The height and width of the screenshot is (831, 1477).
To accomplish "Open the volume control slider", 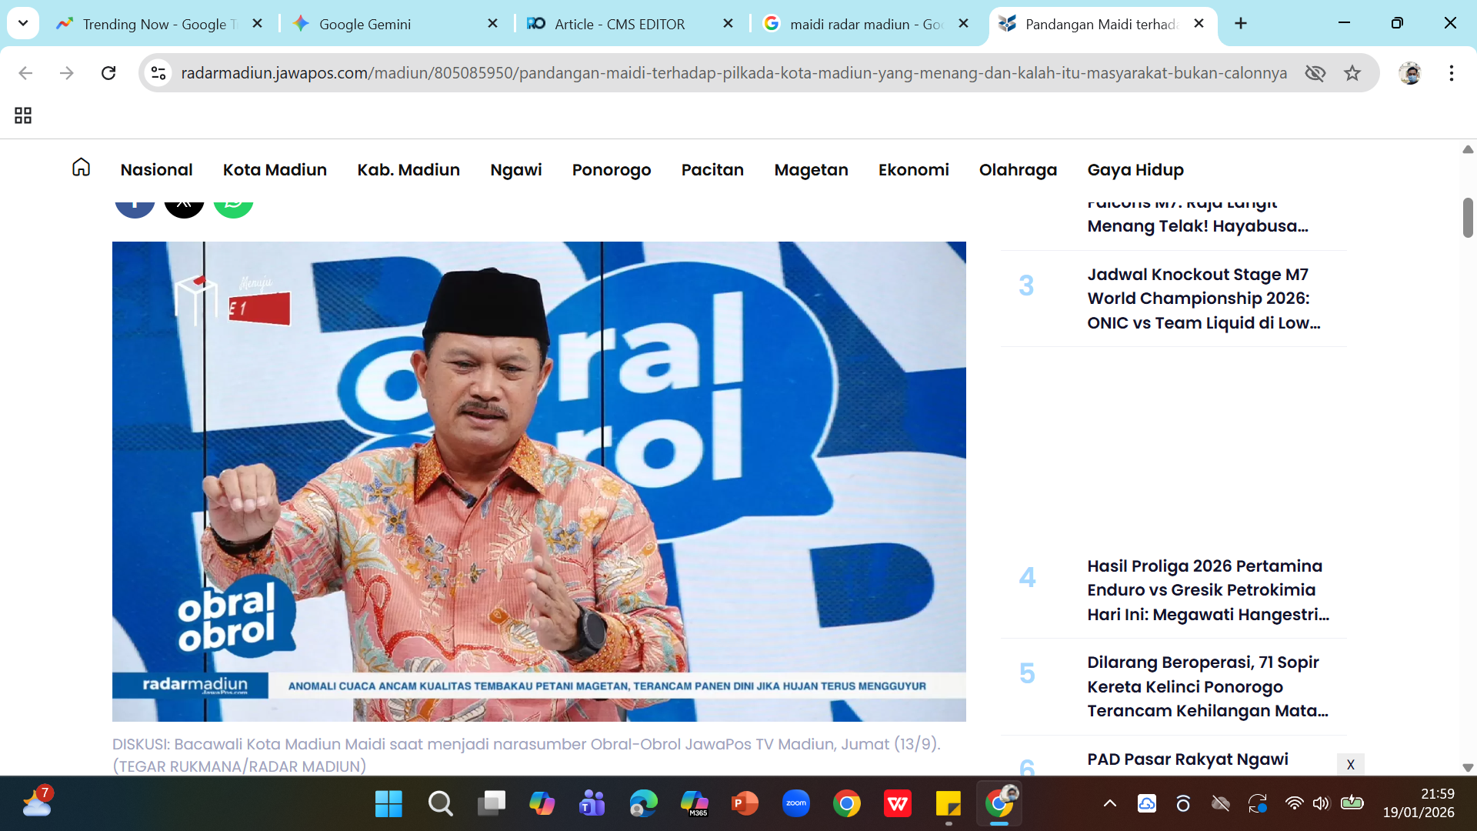I will pos(1322,803).
